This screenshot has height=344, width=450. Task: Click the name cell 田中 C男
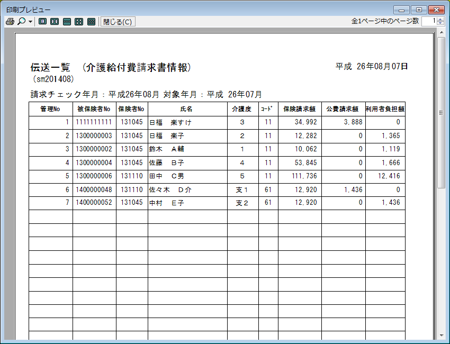(187, 176)
